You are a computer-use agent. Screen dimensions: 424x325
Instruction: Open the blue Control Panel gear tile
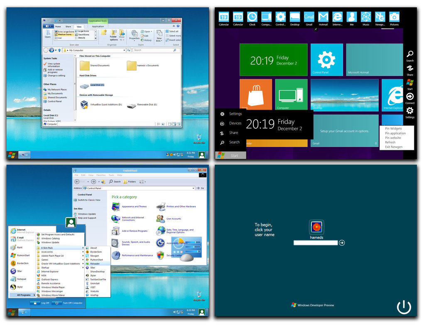(327, 60)
